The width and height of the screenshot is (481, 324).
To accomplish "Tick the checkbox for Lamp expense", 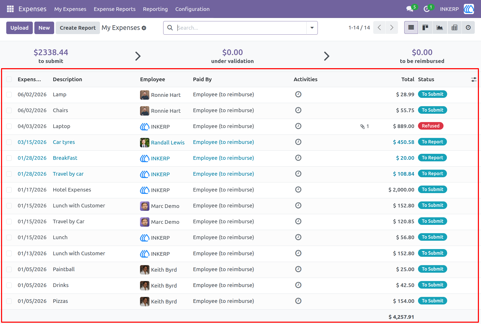I will tap(9, 94).
